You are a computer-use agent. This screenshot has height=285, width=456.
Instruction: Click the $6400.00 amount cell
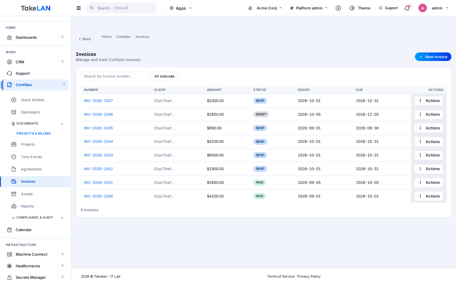tap(215, 155)
